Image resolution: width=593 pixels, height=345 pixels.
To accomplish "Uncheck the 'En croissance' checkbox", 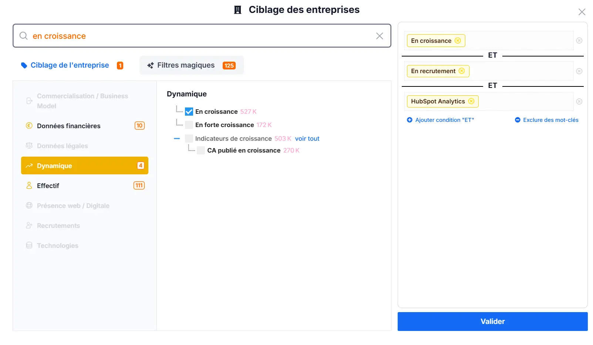I will [189, 111].
